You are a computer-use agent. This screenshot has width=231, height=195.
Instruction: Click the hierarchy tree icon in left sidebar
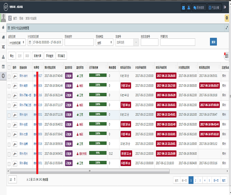click(x=3, y=57)
